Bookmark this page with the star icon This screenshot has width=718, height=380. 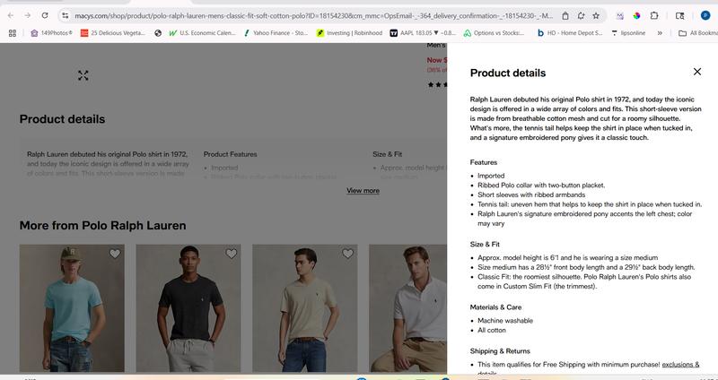click(596, 15)
